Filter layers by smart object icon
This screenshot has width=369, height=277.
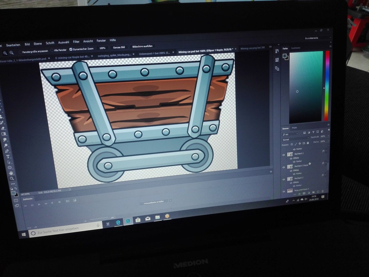322,131
